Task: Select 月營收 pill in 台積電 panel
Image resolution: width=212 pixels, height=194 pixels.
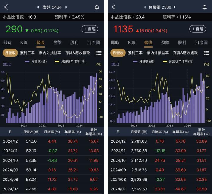Action: (118, 53)
